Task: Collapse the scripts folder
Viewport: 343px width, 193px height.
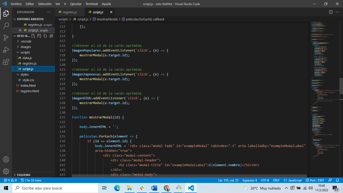Action: click(x=33, y=52)
